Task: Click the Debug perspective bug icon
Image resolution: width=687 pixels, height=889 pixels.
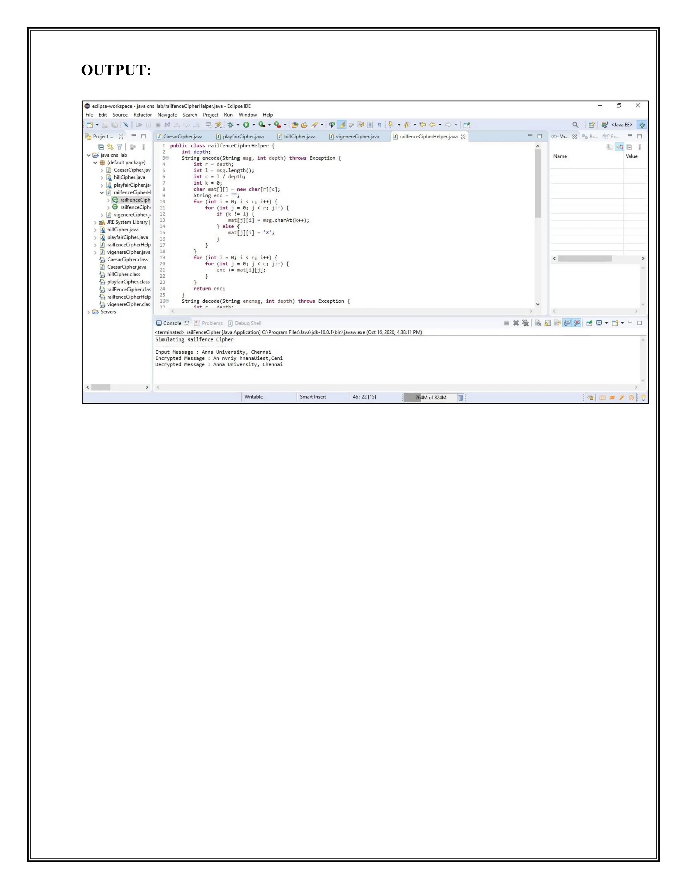Action: 642,125
